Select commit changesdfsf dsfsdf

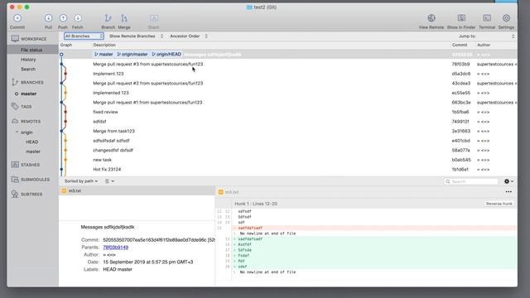click(288, 151)
